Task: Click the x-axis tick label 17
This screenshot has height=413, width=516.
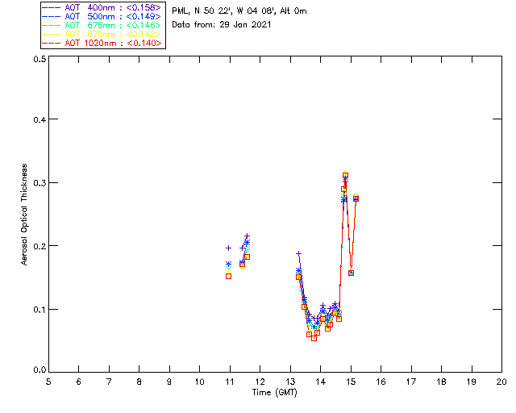Action: (411, 382)
